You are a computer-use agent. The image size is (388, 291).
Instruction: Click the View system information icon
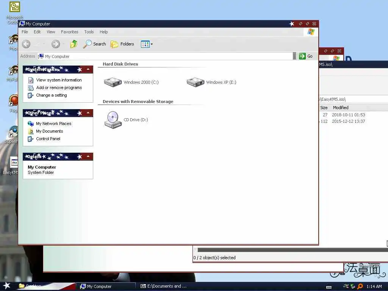click(x=31, y=80)
